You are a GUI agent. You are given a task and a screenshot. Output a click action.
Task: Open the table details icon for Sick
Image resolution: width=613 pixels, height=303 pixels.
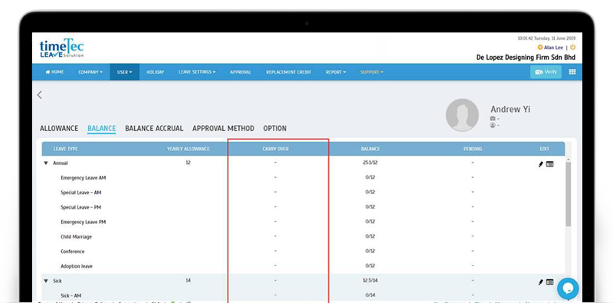pos(549,282)
